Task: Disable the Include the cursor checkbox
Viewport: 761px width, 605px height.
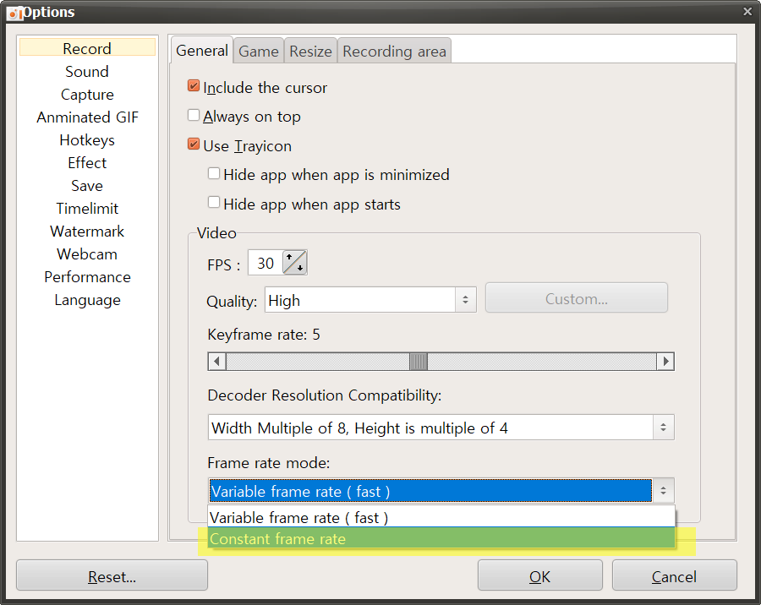Action: (x=194, y=87)
